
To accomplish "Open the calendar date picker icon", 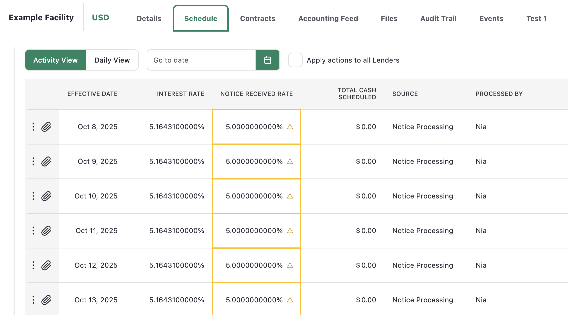I will point(268,60).
